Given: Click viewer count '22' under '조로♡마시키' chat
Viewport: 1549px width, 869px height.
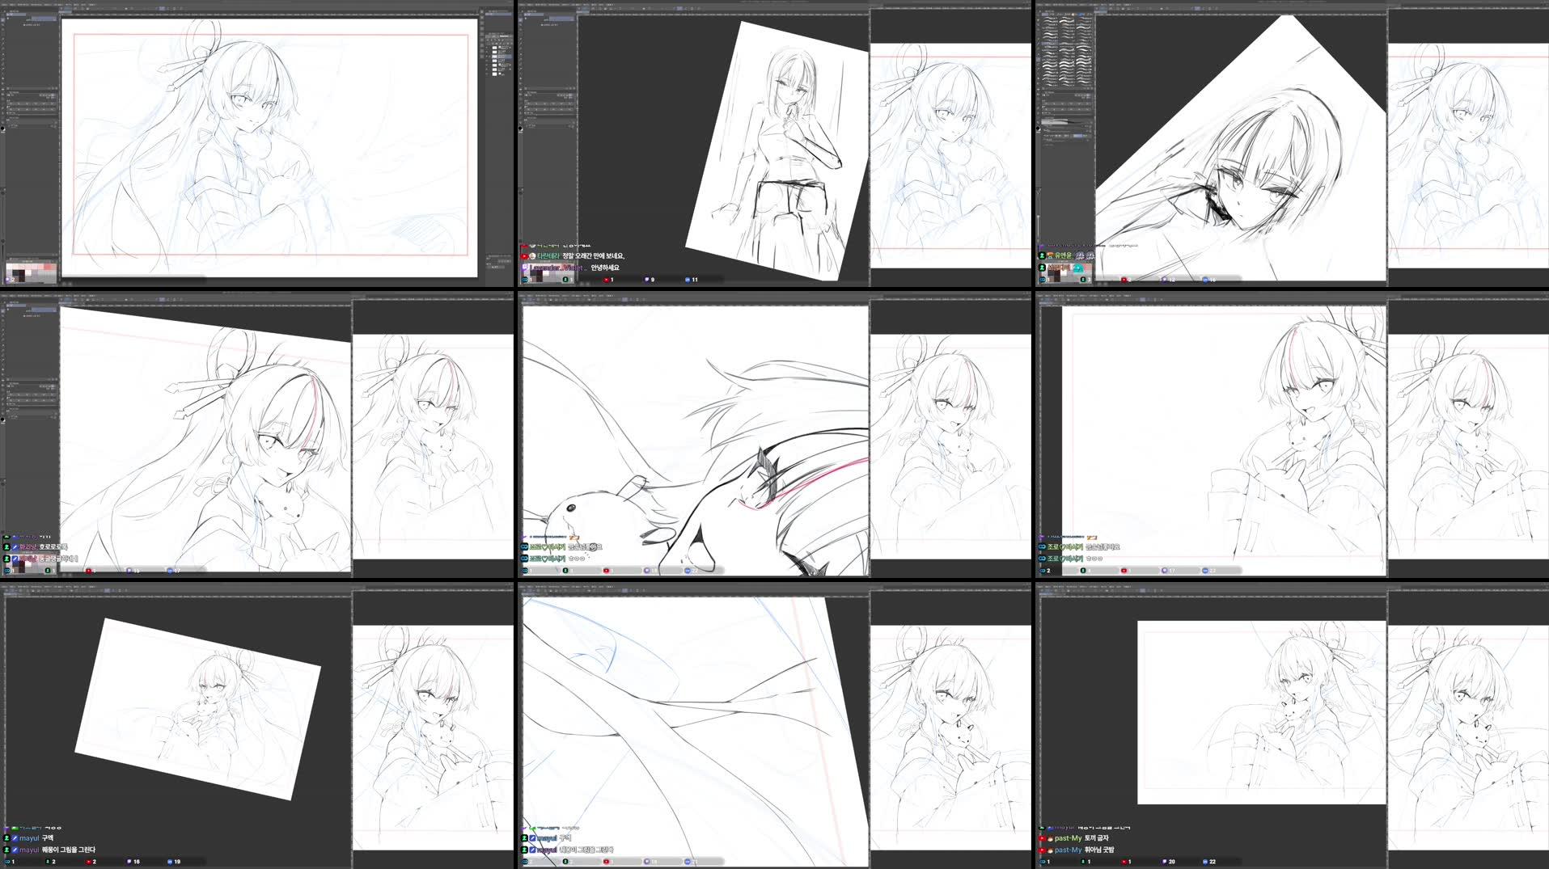Looking at the screenshot, I should pos(1212,571).
